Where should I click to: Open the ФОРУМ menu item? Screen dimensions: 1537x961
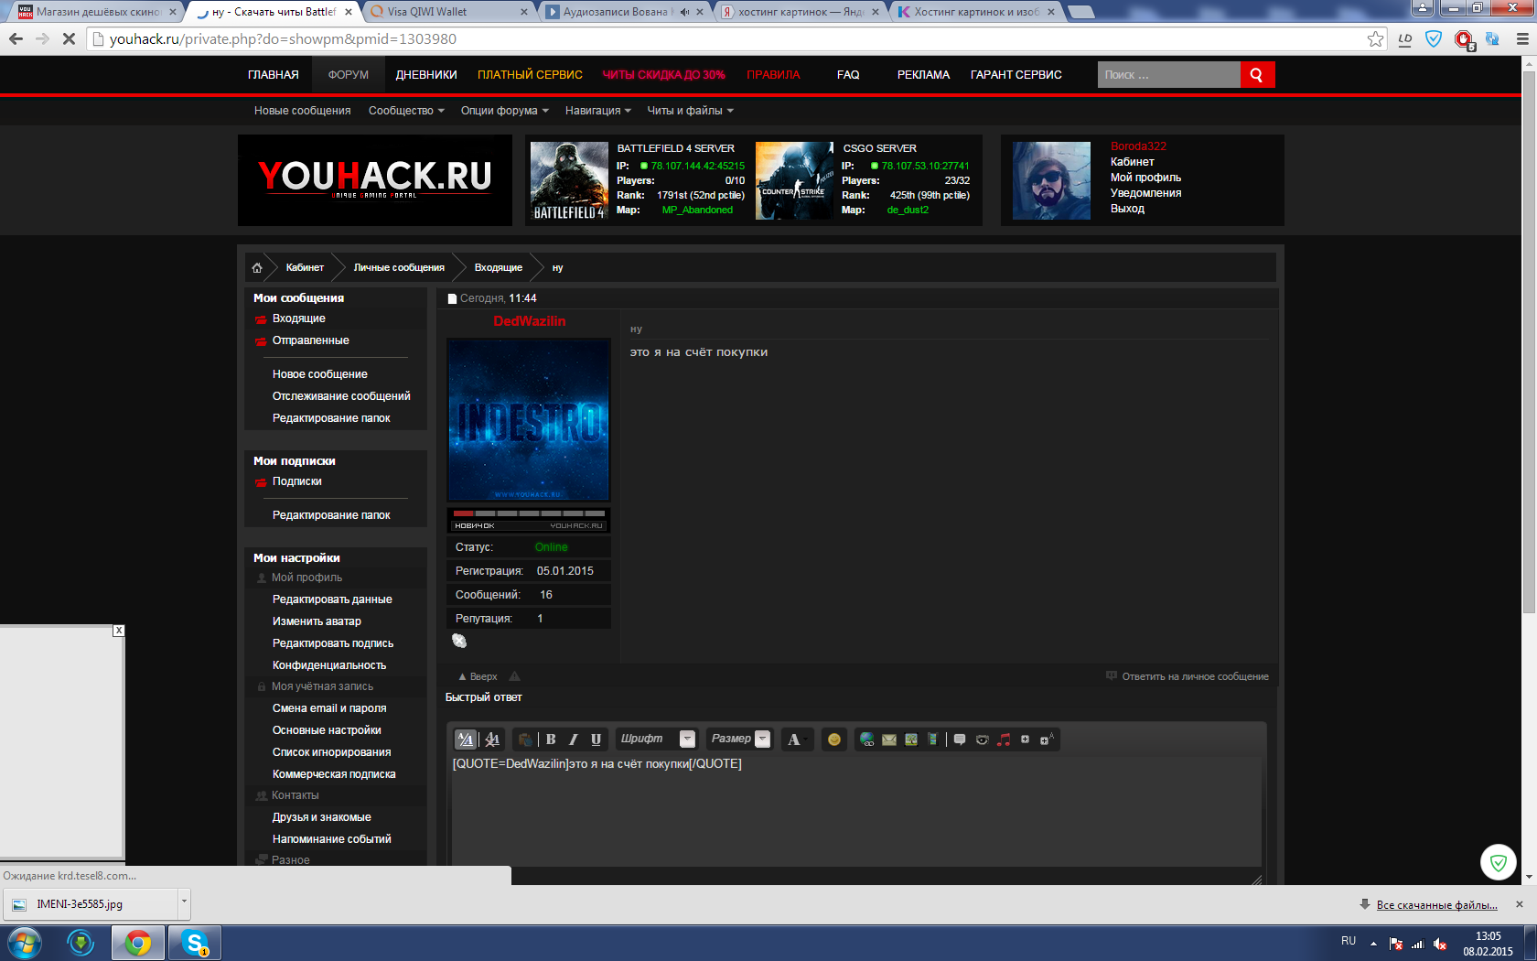point(349,75)
